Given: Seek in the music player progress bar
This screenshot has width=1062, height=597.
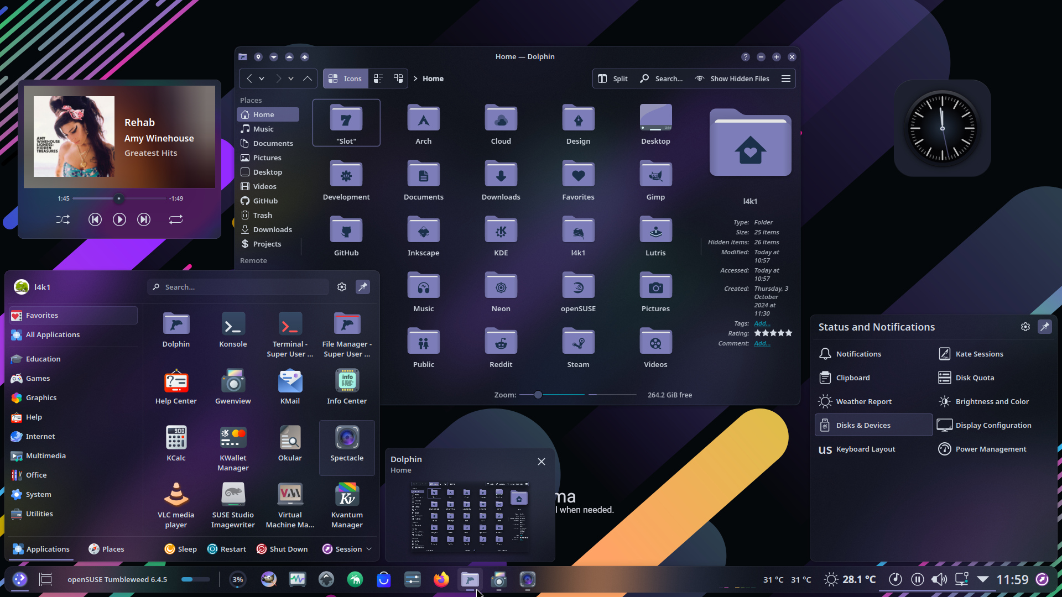Looking at the screenshot, I should point(119,198).
